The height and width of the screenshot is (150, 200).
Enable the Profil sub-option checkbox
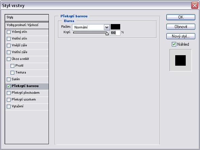coord(12,66)
